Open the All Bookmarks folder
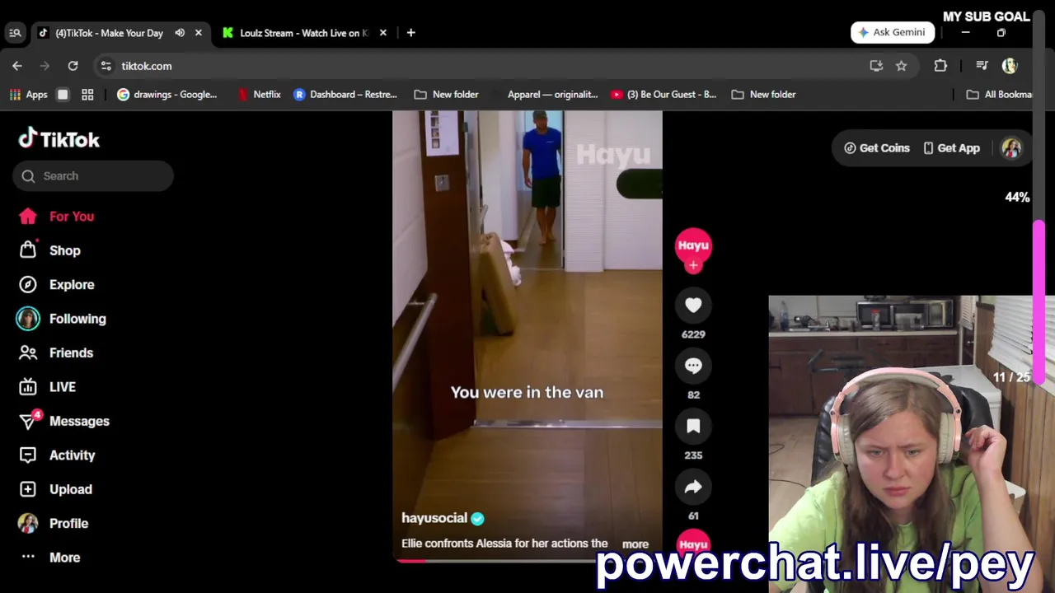 [x=1000, y=95]
